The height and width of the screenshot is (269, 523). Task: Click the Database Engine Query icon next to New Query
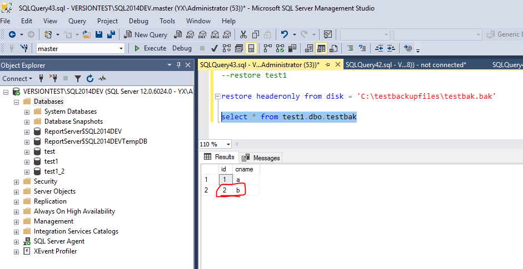click(x=178, y=34)
